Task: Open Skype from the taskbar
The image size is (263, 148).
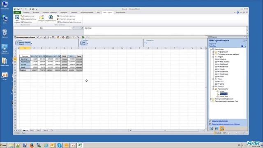Action: point(59,145)
